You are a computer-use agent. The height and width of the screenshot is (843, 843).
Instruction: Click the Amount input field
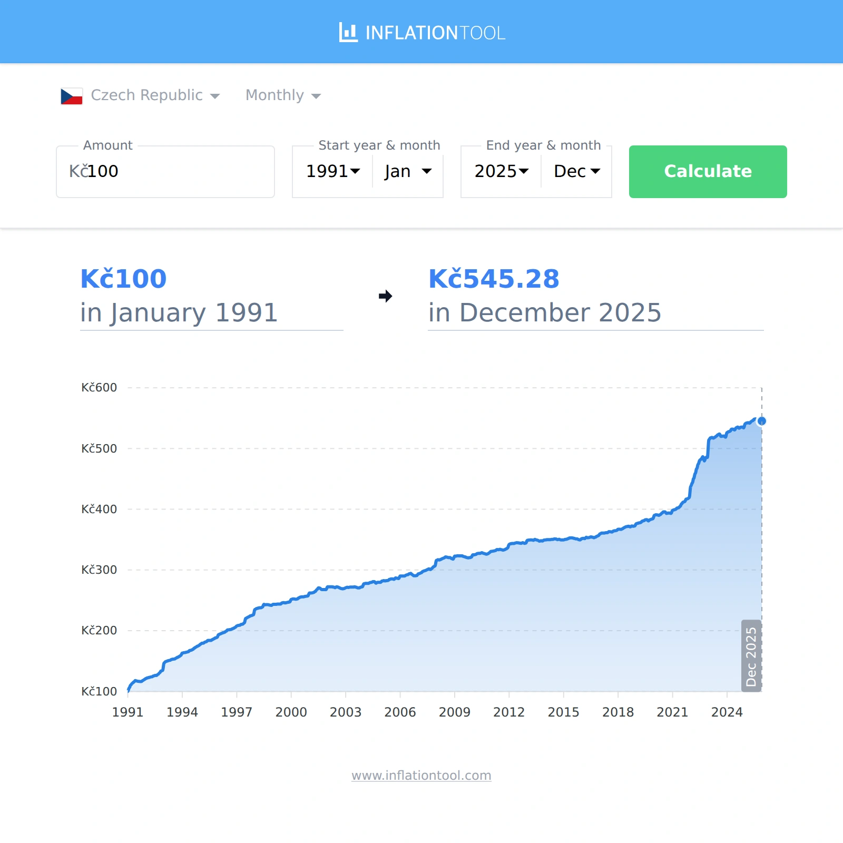(165, 172)
